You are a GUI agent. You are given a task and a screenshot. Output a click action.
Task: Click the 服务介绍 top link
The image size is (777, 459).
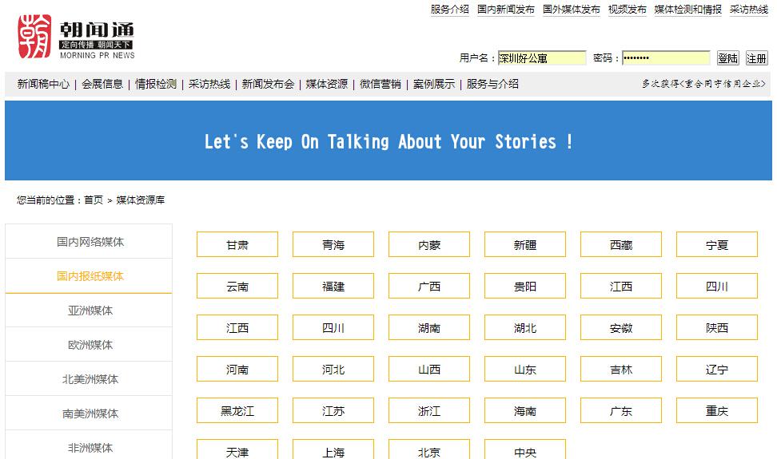pyautogui.click(x=449, y=10)
